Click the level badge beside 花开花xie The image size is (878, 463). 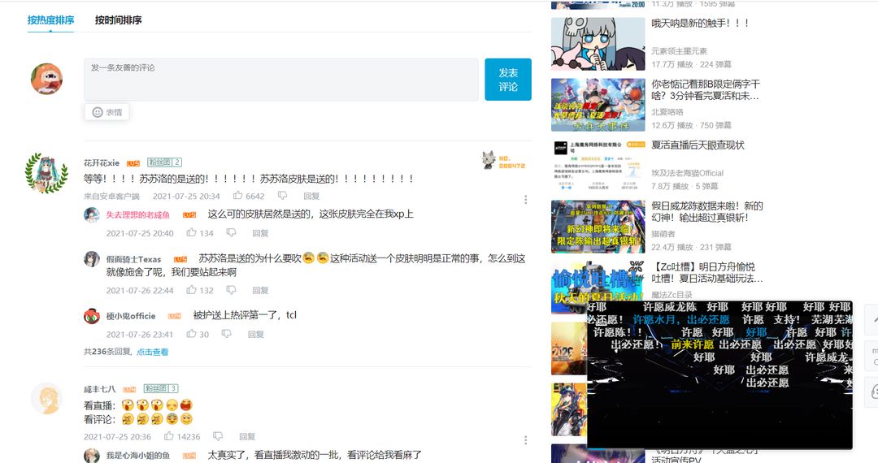133,163
